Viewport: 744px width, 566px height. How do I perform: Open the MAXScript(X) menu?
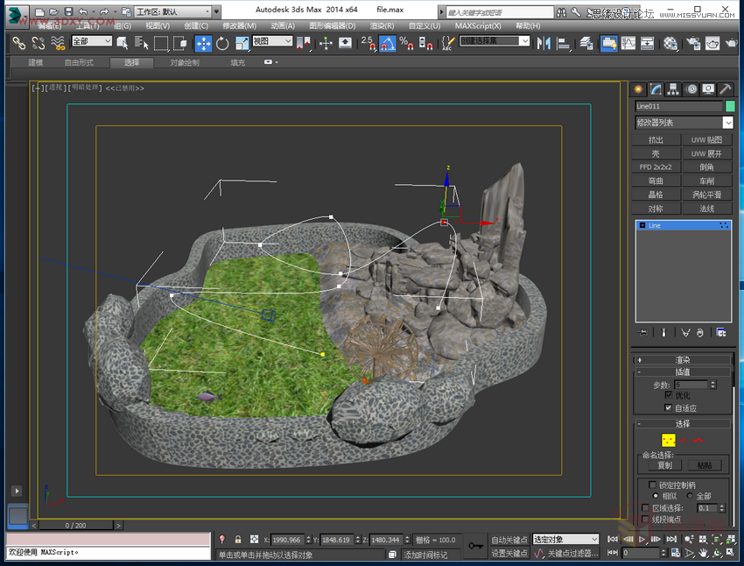point(477,26)
